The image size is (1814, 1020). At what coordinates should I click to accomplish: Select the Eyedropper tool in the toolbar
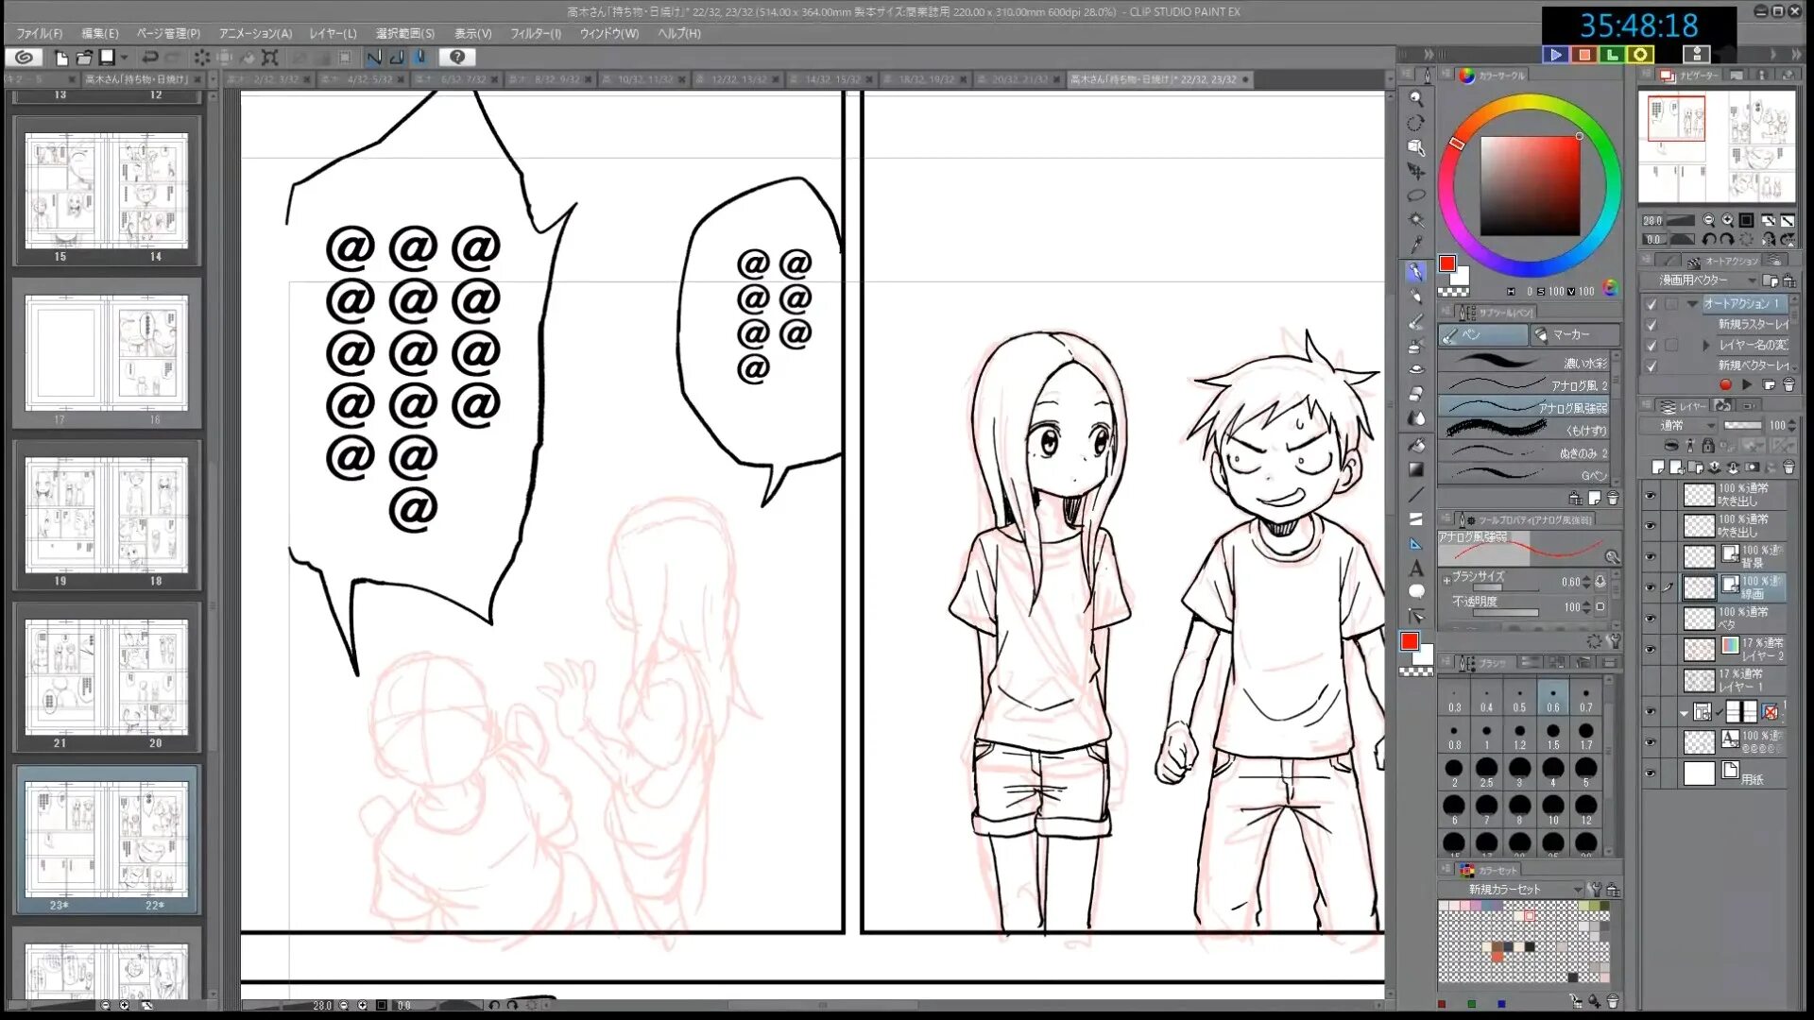1416,246
